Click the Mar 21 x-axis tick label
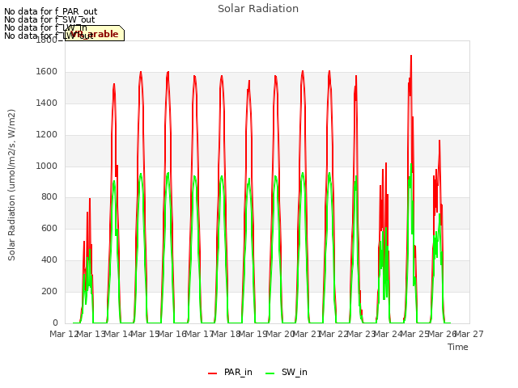This screenshot has height=388, width=518. tap(308, 334)
